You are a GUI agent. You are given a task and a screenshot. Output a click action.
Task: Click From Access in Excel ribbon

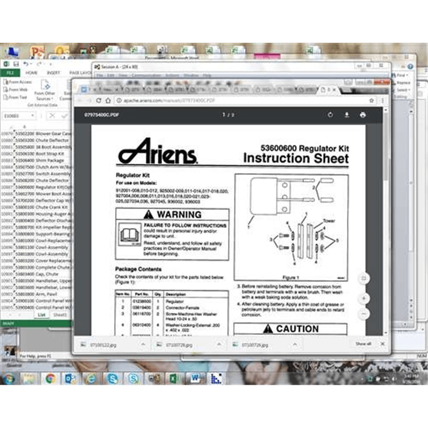point(18,82)
